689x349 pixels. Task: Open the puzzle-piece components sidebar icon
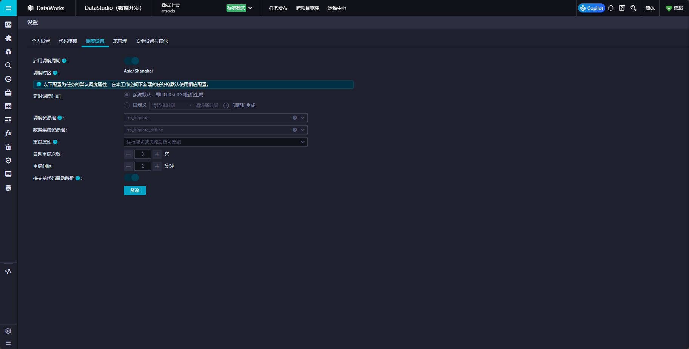coord(8,38)
